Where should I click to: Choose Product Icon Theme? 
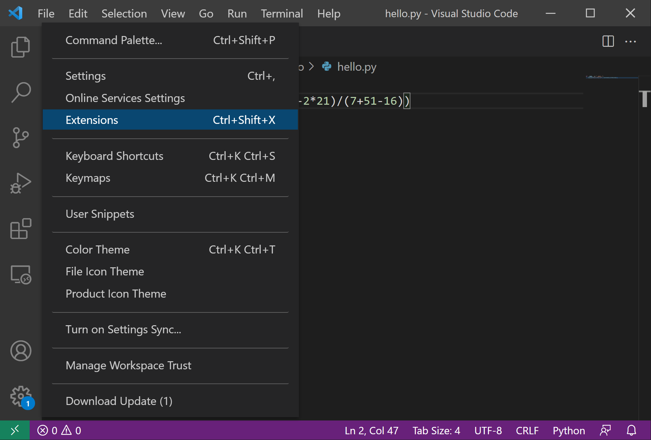point(170,294)
